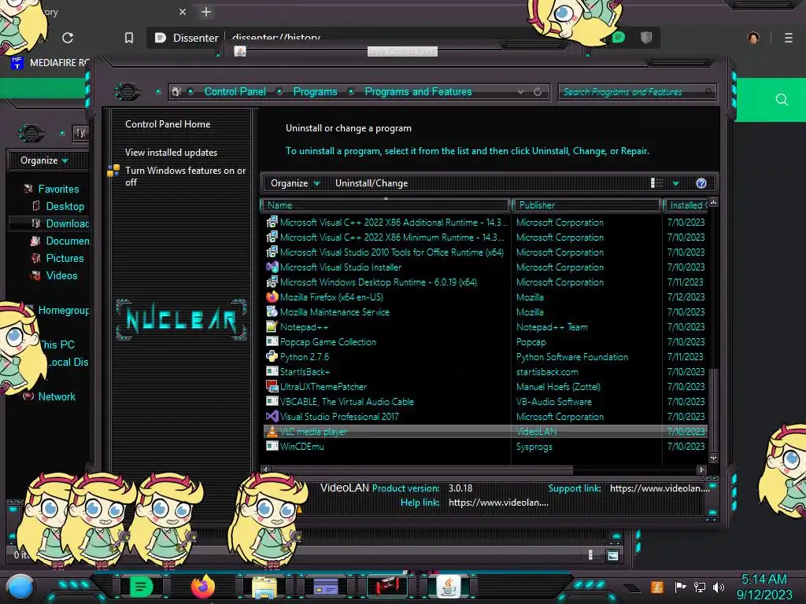The height and width of the screenshot is (604, 806).
Task: Click the green search icon on MediaFire page
Action: coord(782,100)
